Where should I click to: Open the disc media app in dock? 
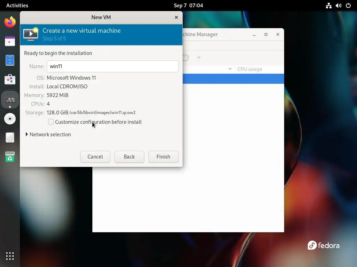click(10, 119)
